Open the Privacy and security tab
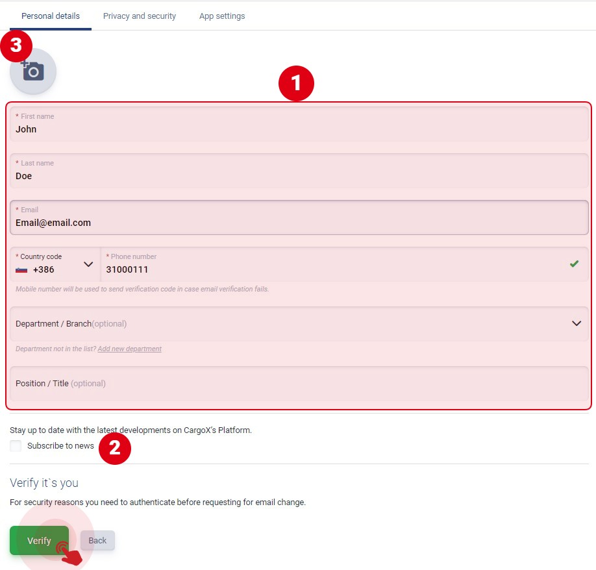The image size is (596, 570). [x=140, y=16]
